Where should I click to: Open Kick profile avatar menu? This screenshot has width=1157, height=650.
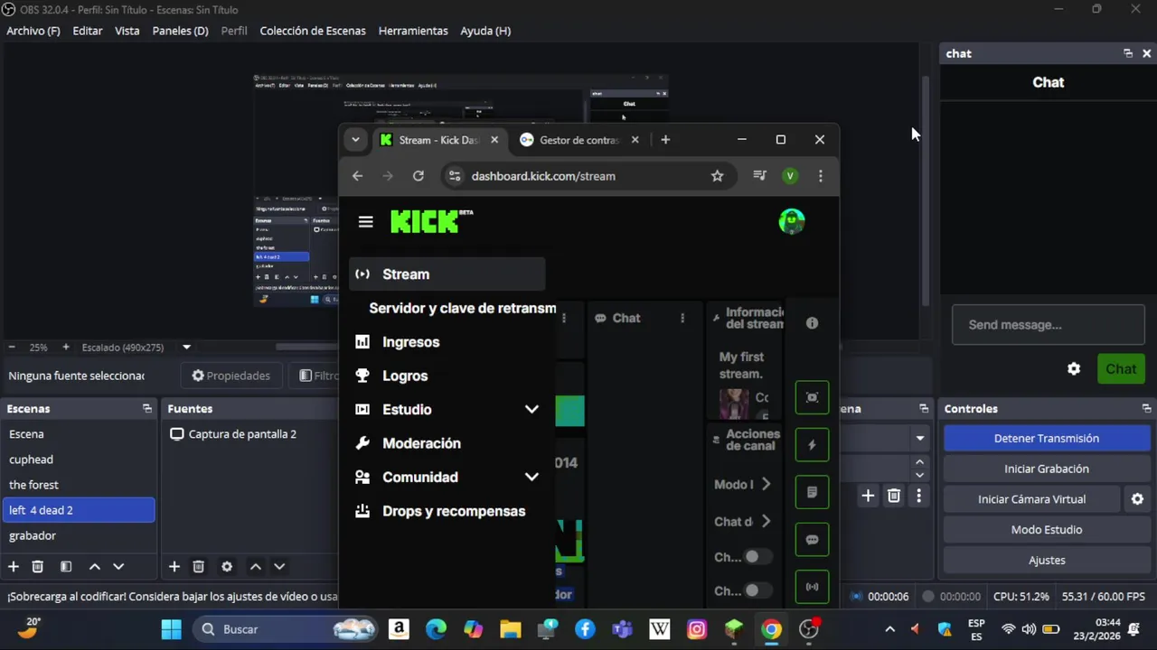(792, 221)
